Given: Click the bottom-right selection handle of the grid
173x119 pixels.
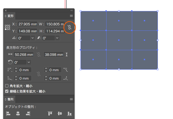Looking at the screenshot, I should (158, 69).
